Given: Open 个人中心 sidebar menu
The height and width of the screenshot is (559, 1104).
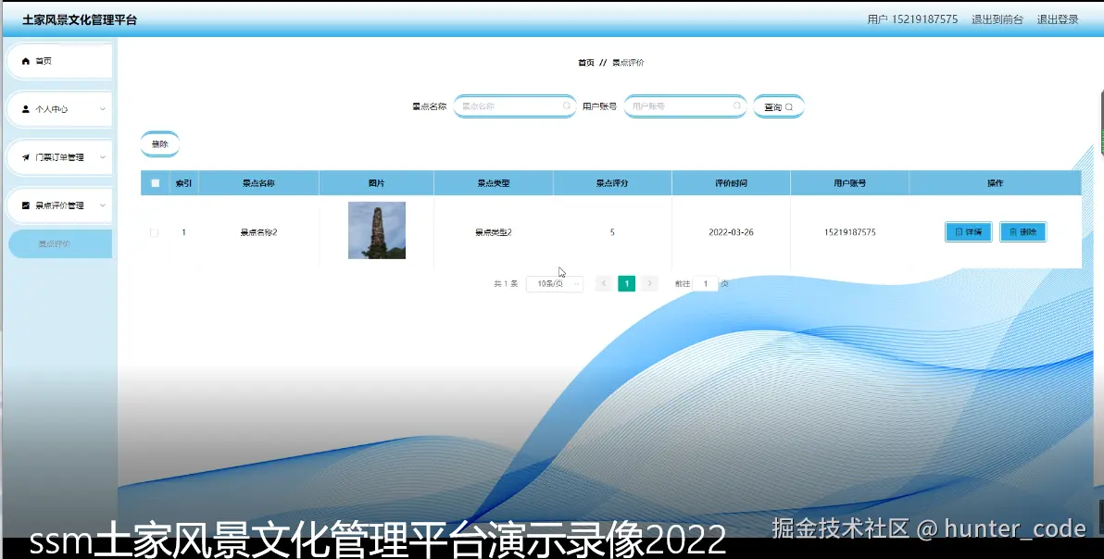Looking at the screenshot, I should (59, 109).
